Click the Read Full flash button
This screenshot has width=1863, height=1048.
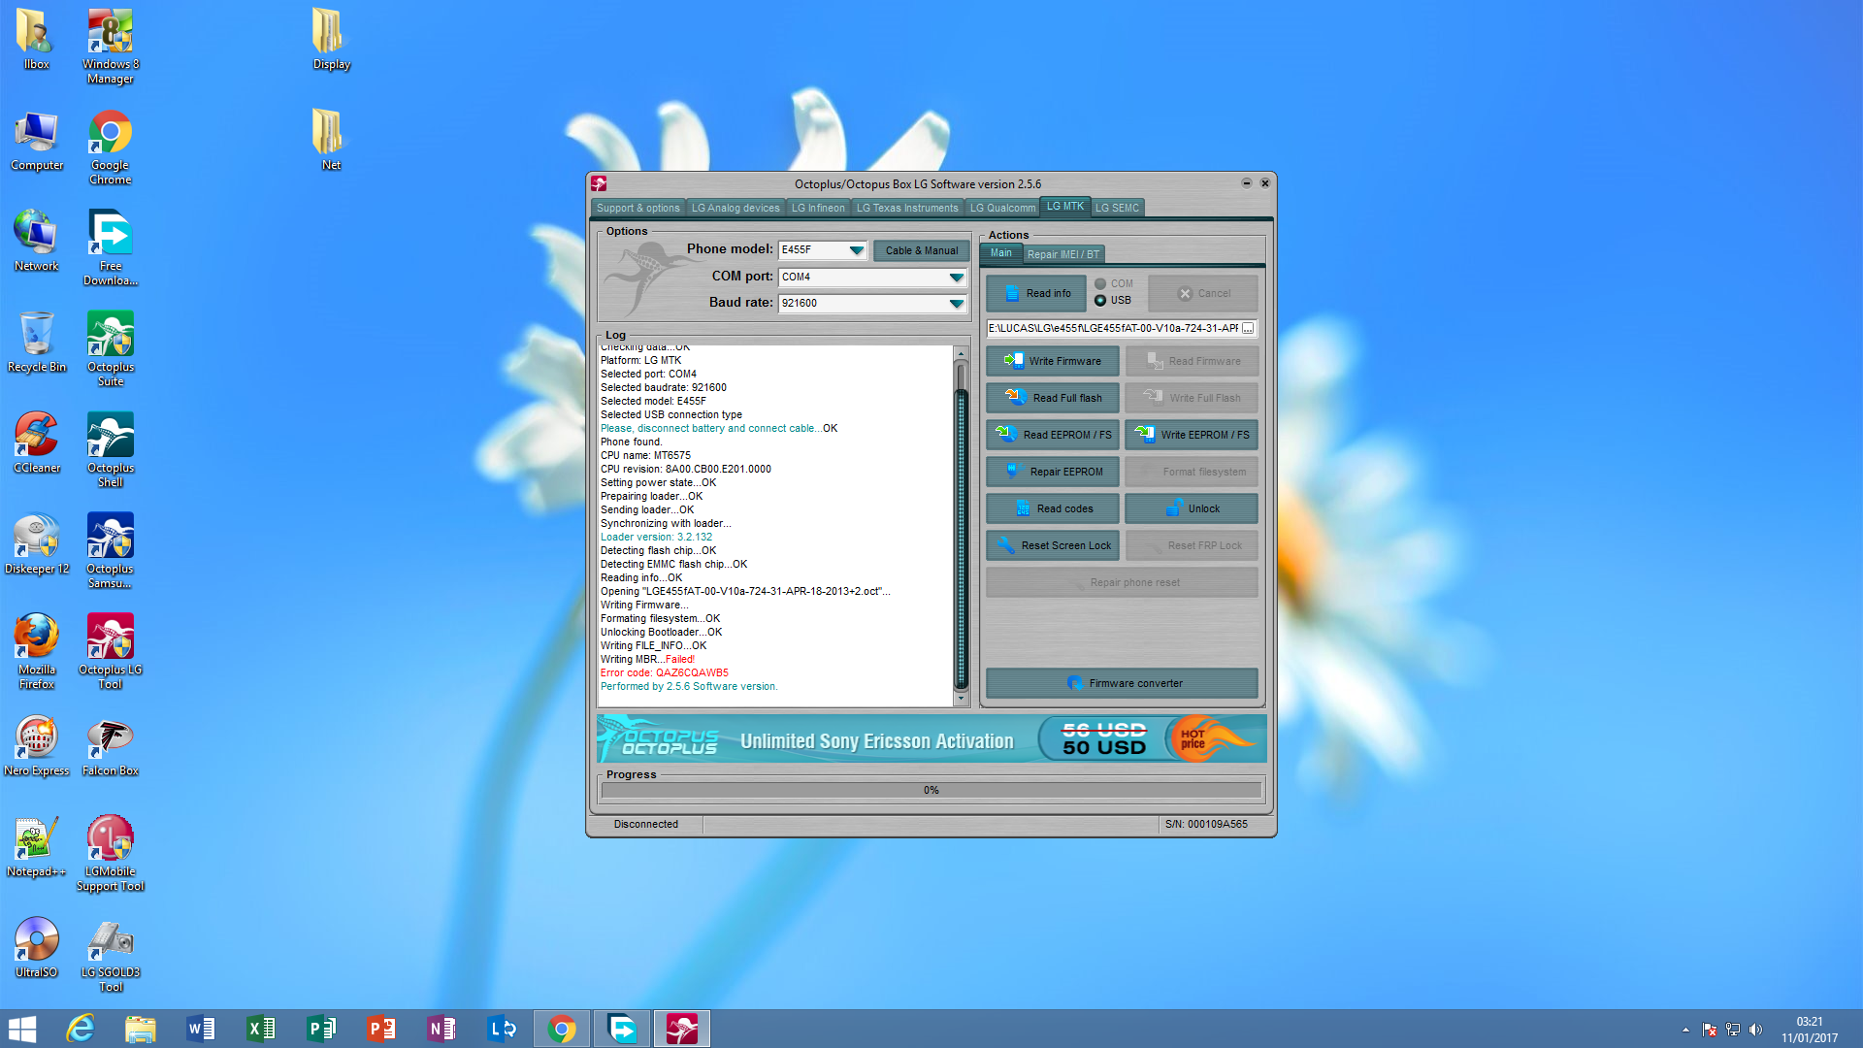click(x=1053, y=398)
